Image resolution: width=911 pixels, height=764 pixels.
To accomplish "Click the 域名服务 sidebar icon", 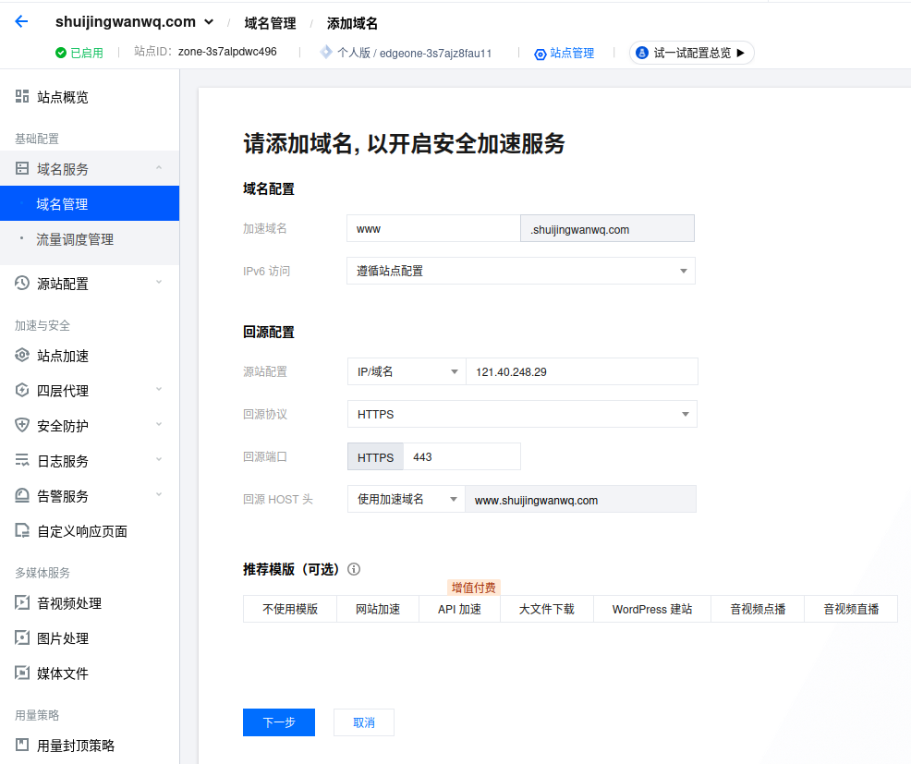I will [22, 168].
